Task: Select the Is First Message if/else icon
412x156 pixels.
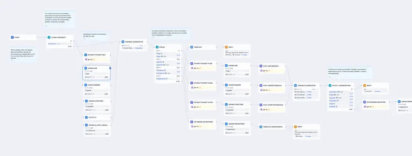Action: point(49,37)
